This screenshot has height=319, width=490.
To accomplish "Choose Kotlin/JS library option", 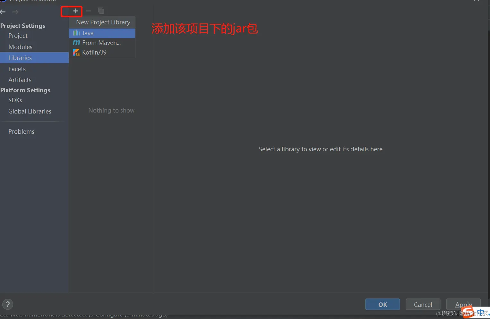I will [102, 52].
